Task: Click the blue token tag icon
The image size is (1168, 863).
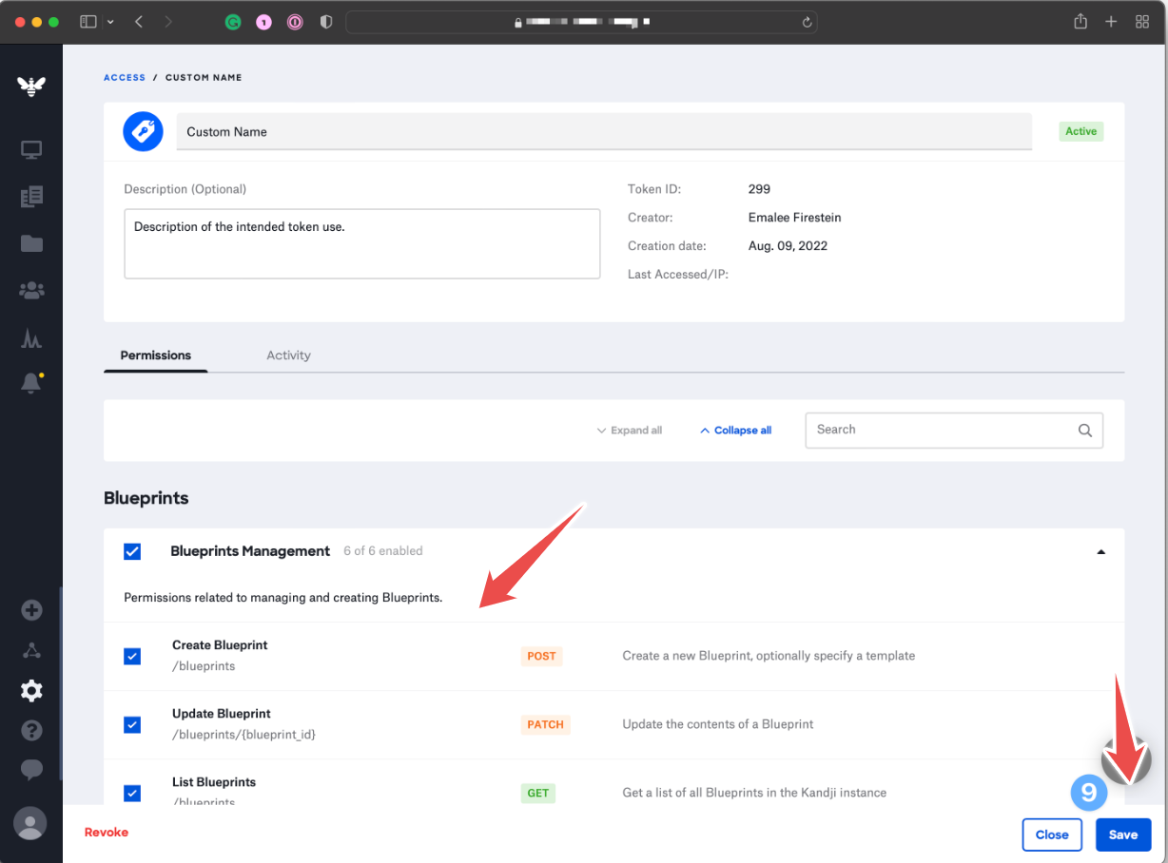Action: point(143,131)
